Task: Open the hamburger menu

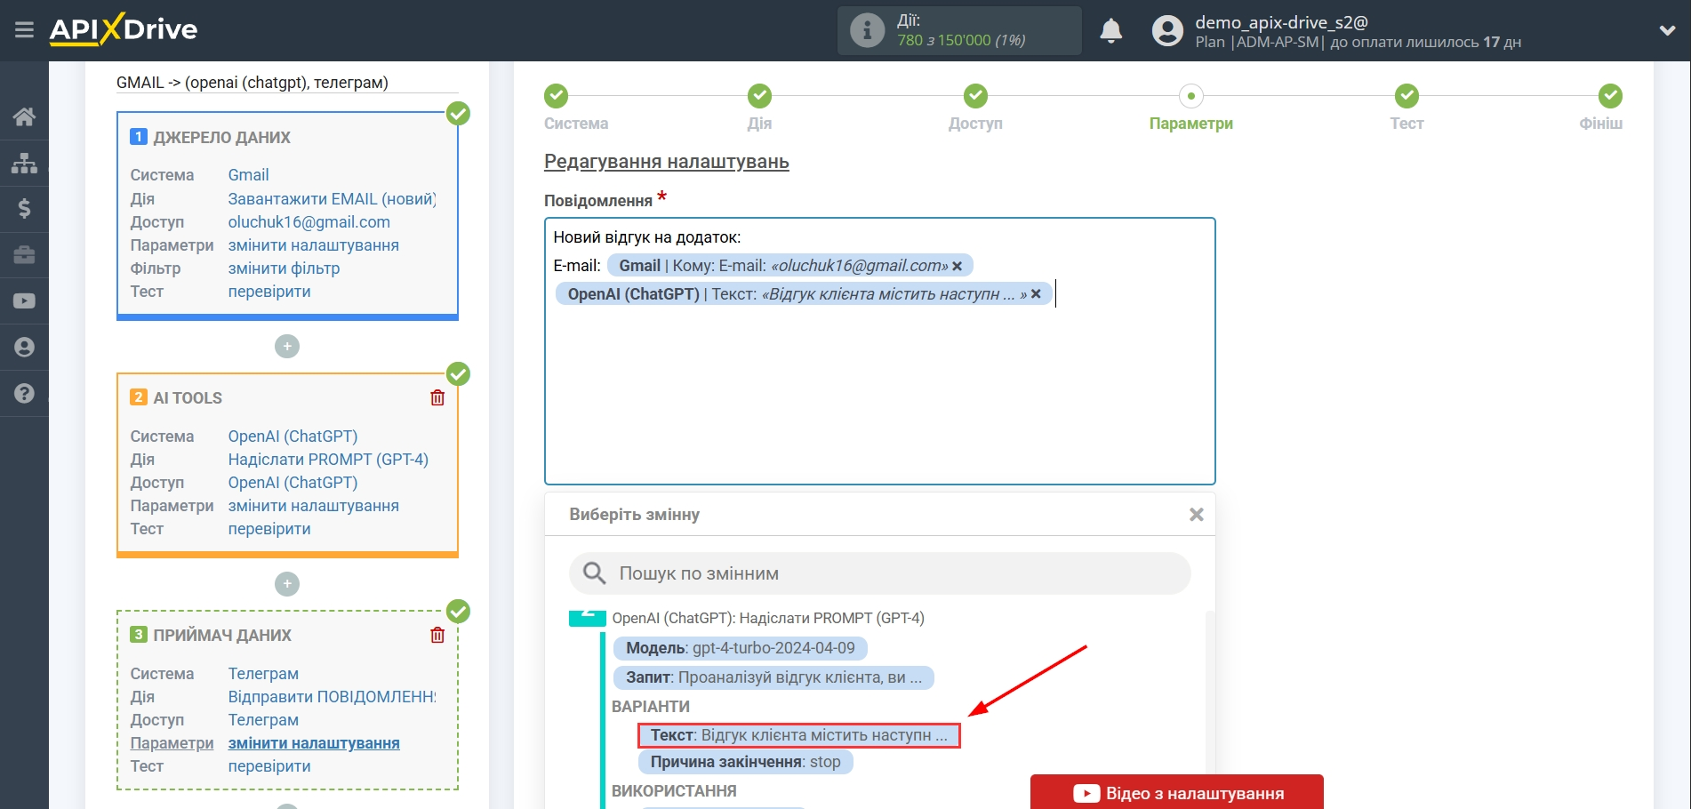Action: tap(24, 30)
